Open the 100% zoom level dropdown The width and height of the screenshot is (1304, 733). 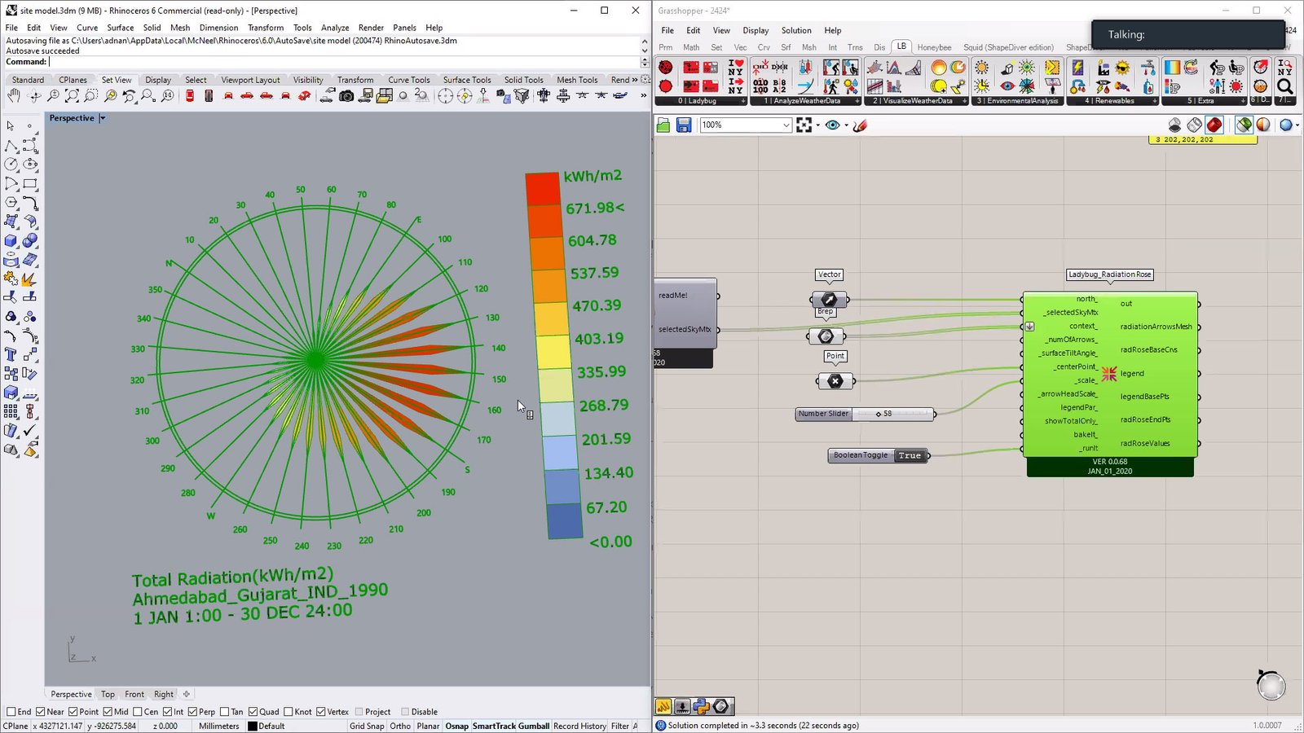tap(786, 125)
